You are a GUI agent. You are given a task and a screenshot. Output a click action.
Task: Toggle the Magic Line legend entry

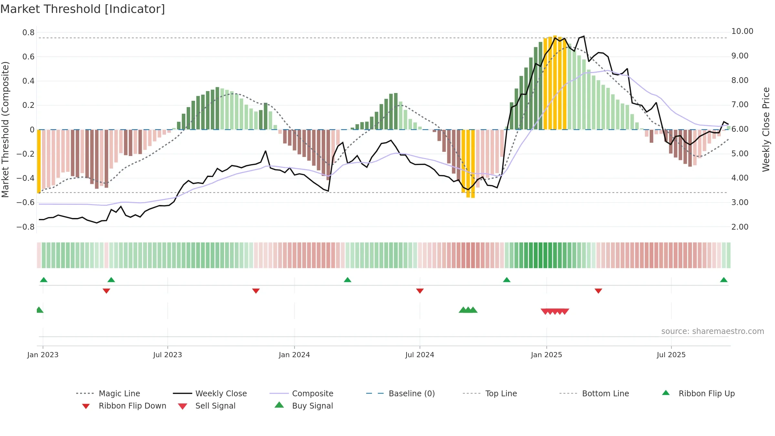108,393
